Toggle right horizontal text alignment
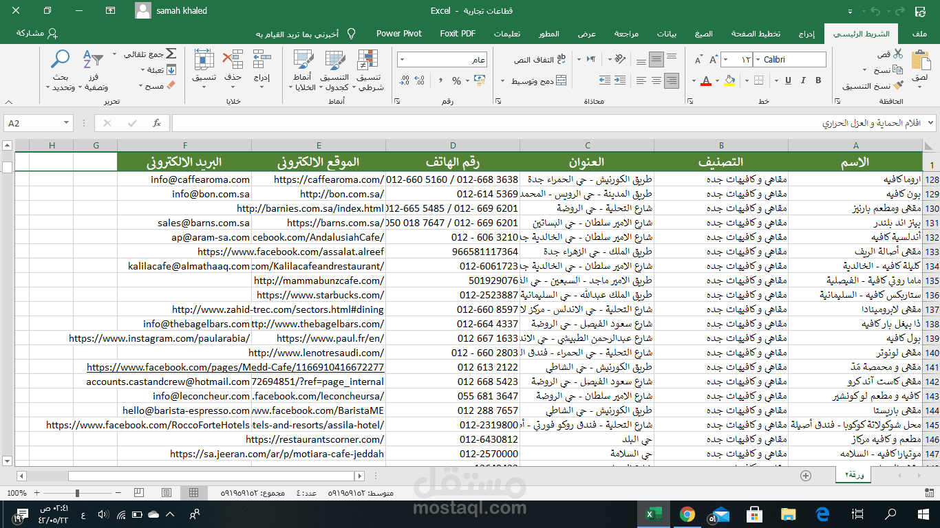This screenshot has height=528, width=940. pyautogui.click(x=671, y=81)
